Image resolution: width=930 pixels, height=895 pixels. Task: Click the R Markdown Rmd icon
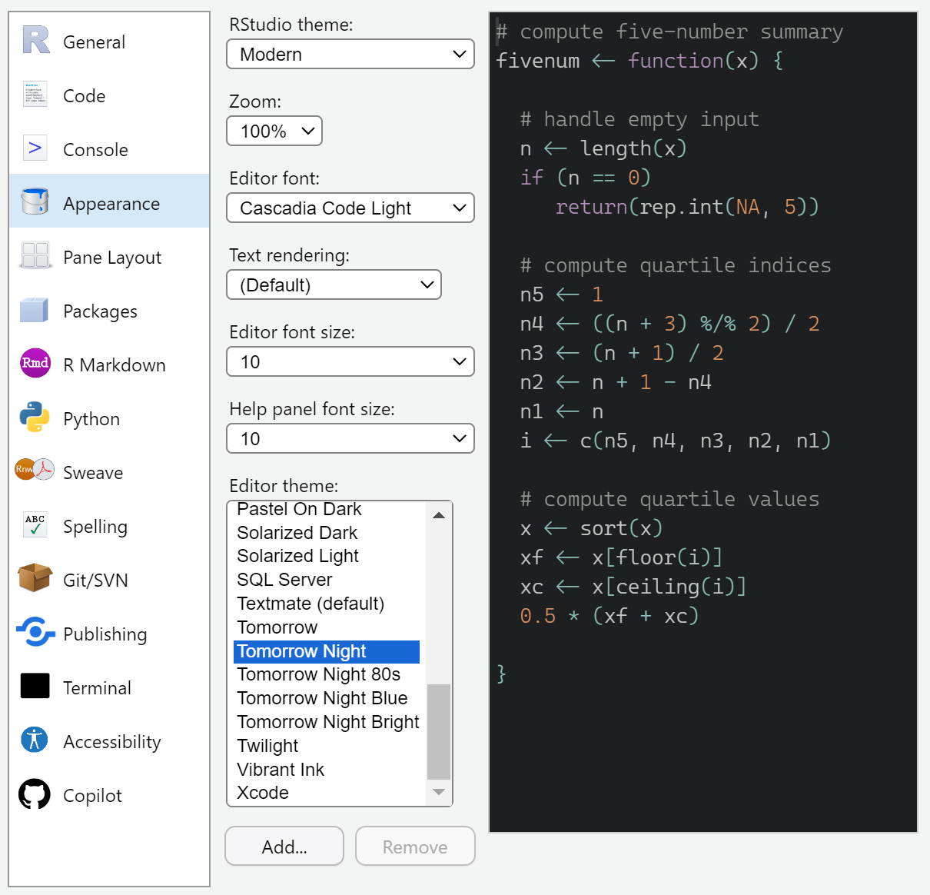(35, 364)
